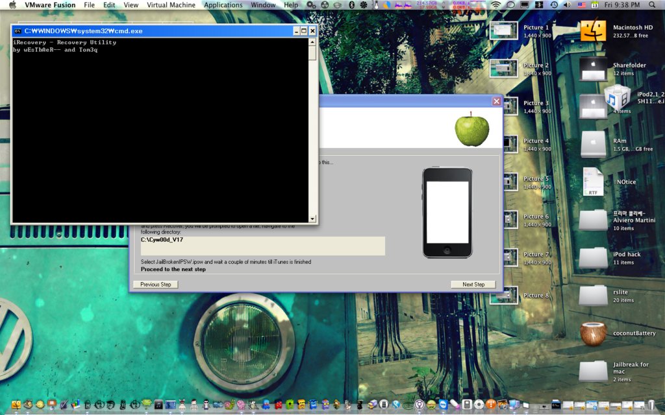Open Finder from the Dock

tap(16, 405)
